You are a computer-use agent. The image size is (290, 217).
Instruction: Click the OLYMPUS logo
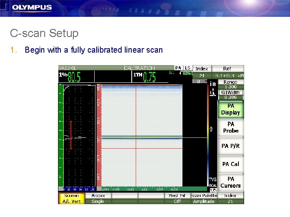32,8
